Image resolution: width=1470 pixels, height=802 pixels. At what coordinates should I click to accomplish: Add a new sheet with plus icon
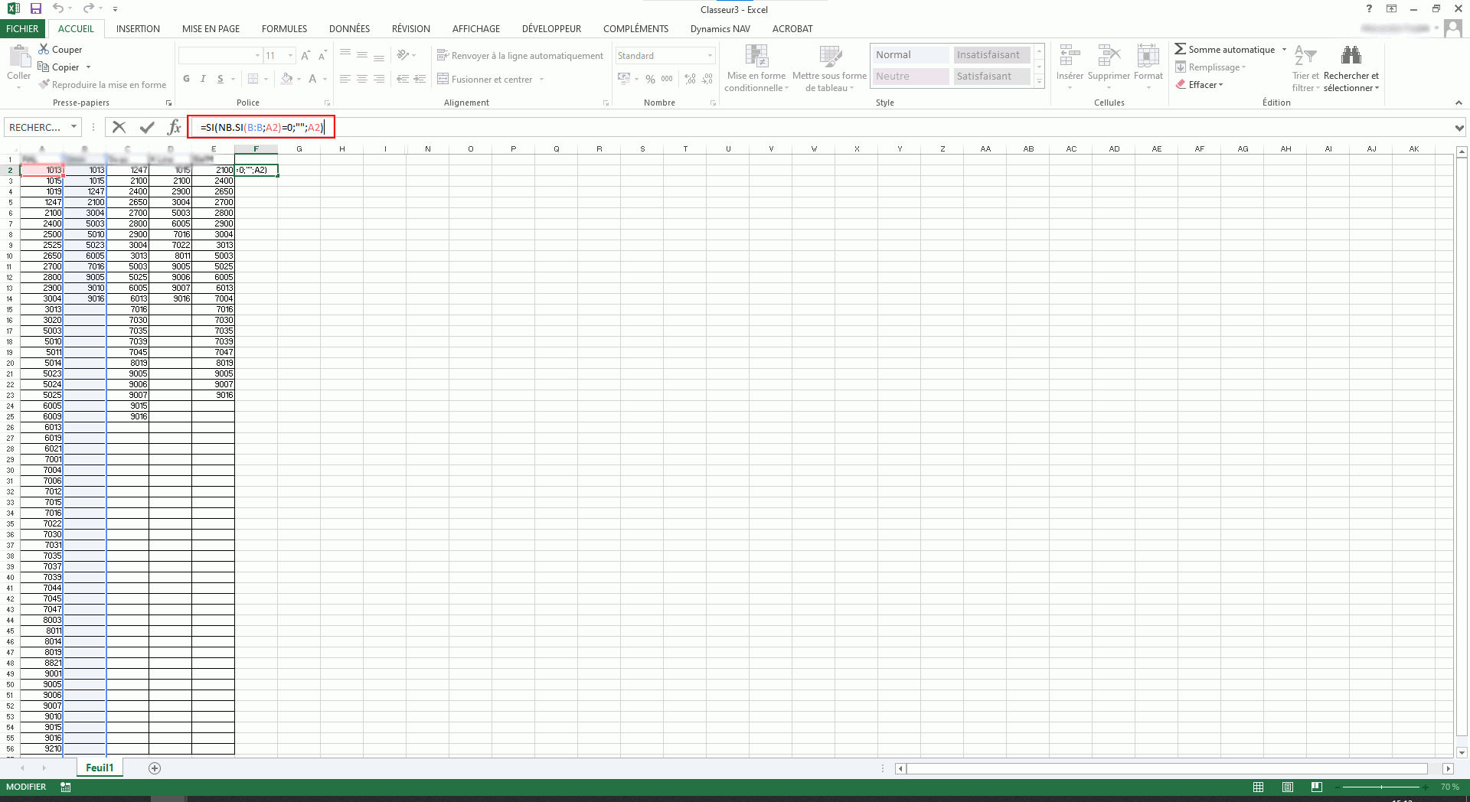click(x=155, y=768)
